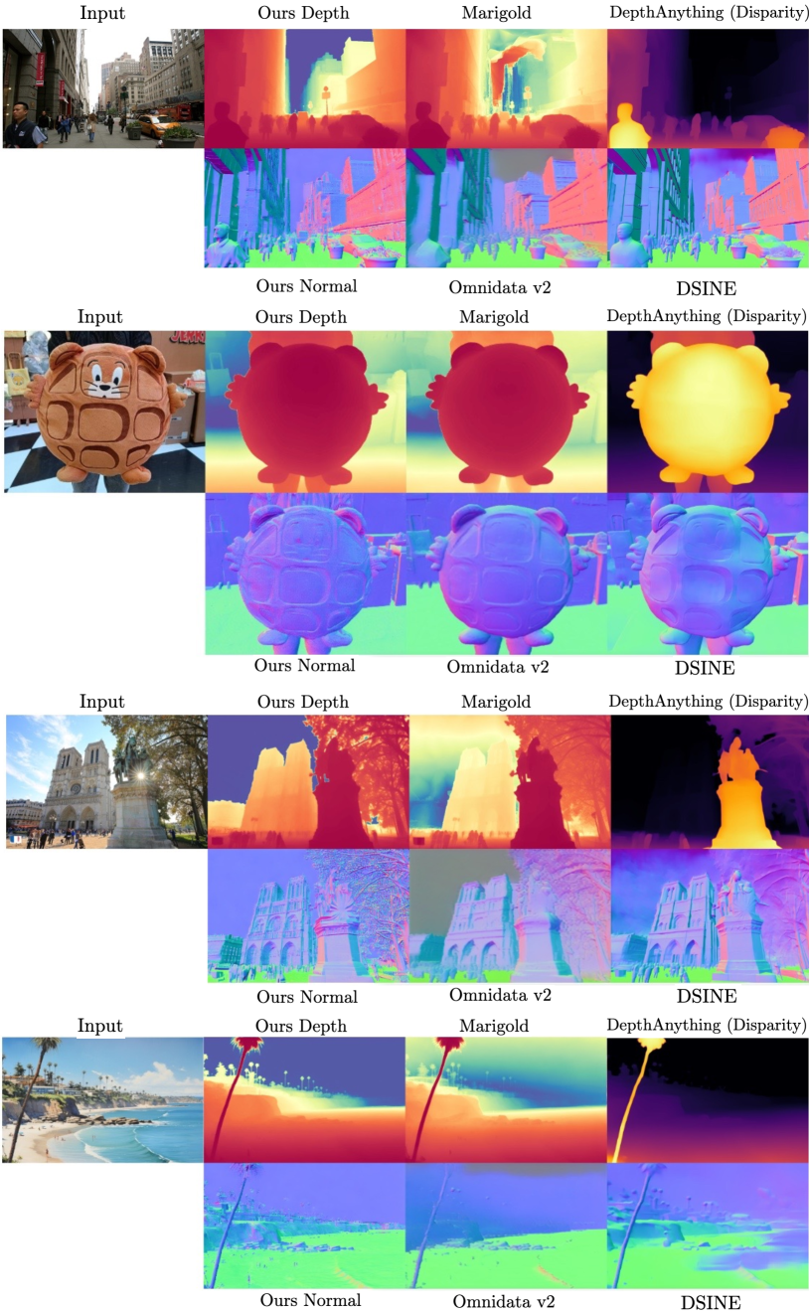Click 'Marigold' label above the plush toy depth map
809x1315 pixels.
(494, 317)
